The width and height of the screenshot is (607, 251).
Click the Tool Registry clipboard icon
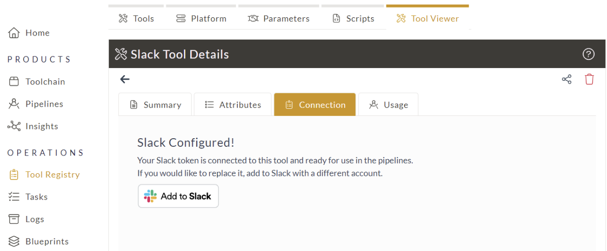[14, 174]
